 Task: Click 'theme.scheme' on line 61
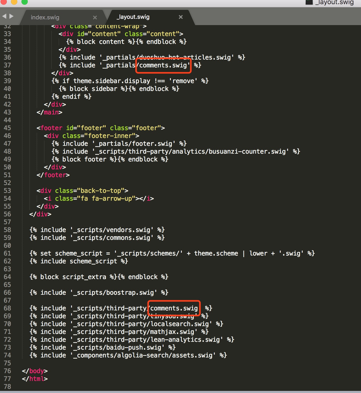[x=216, y=253]
